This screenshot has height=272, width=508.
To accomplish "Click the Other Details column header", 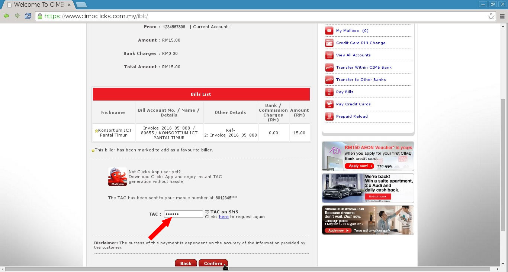I will [230, 112].
